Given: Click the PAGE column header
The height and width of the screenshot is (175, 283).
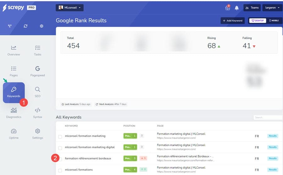Looking at the screenshot, I should [x=160, y=126].
